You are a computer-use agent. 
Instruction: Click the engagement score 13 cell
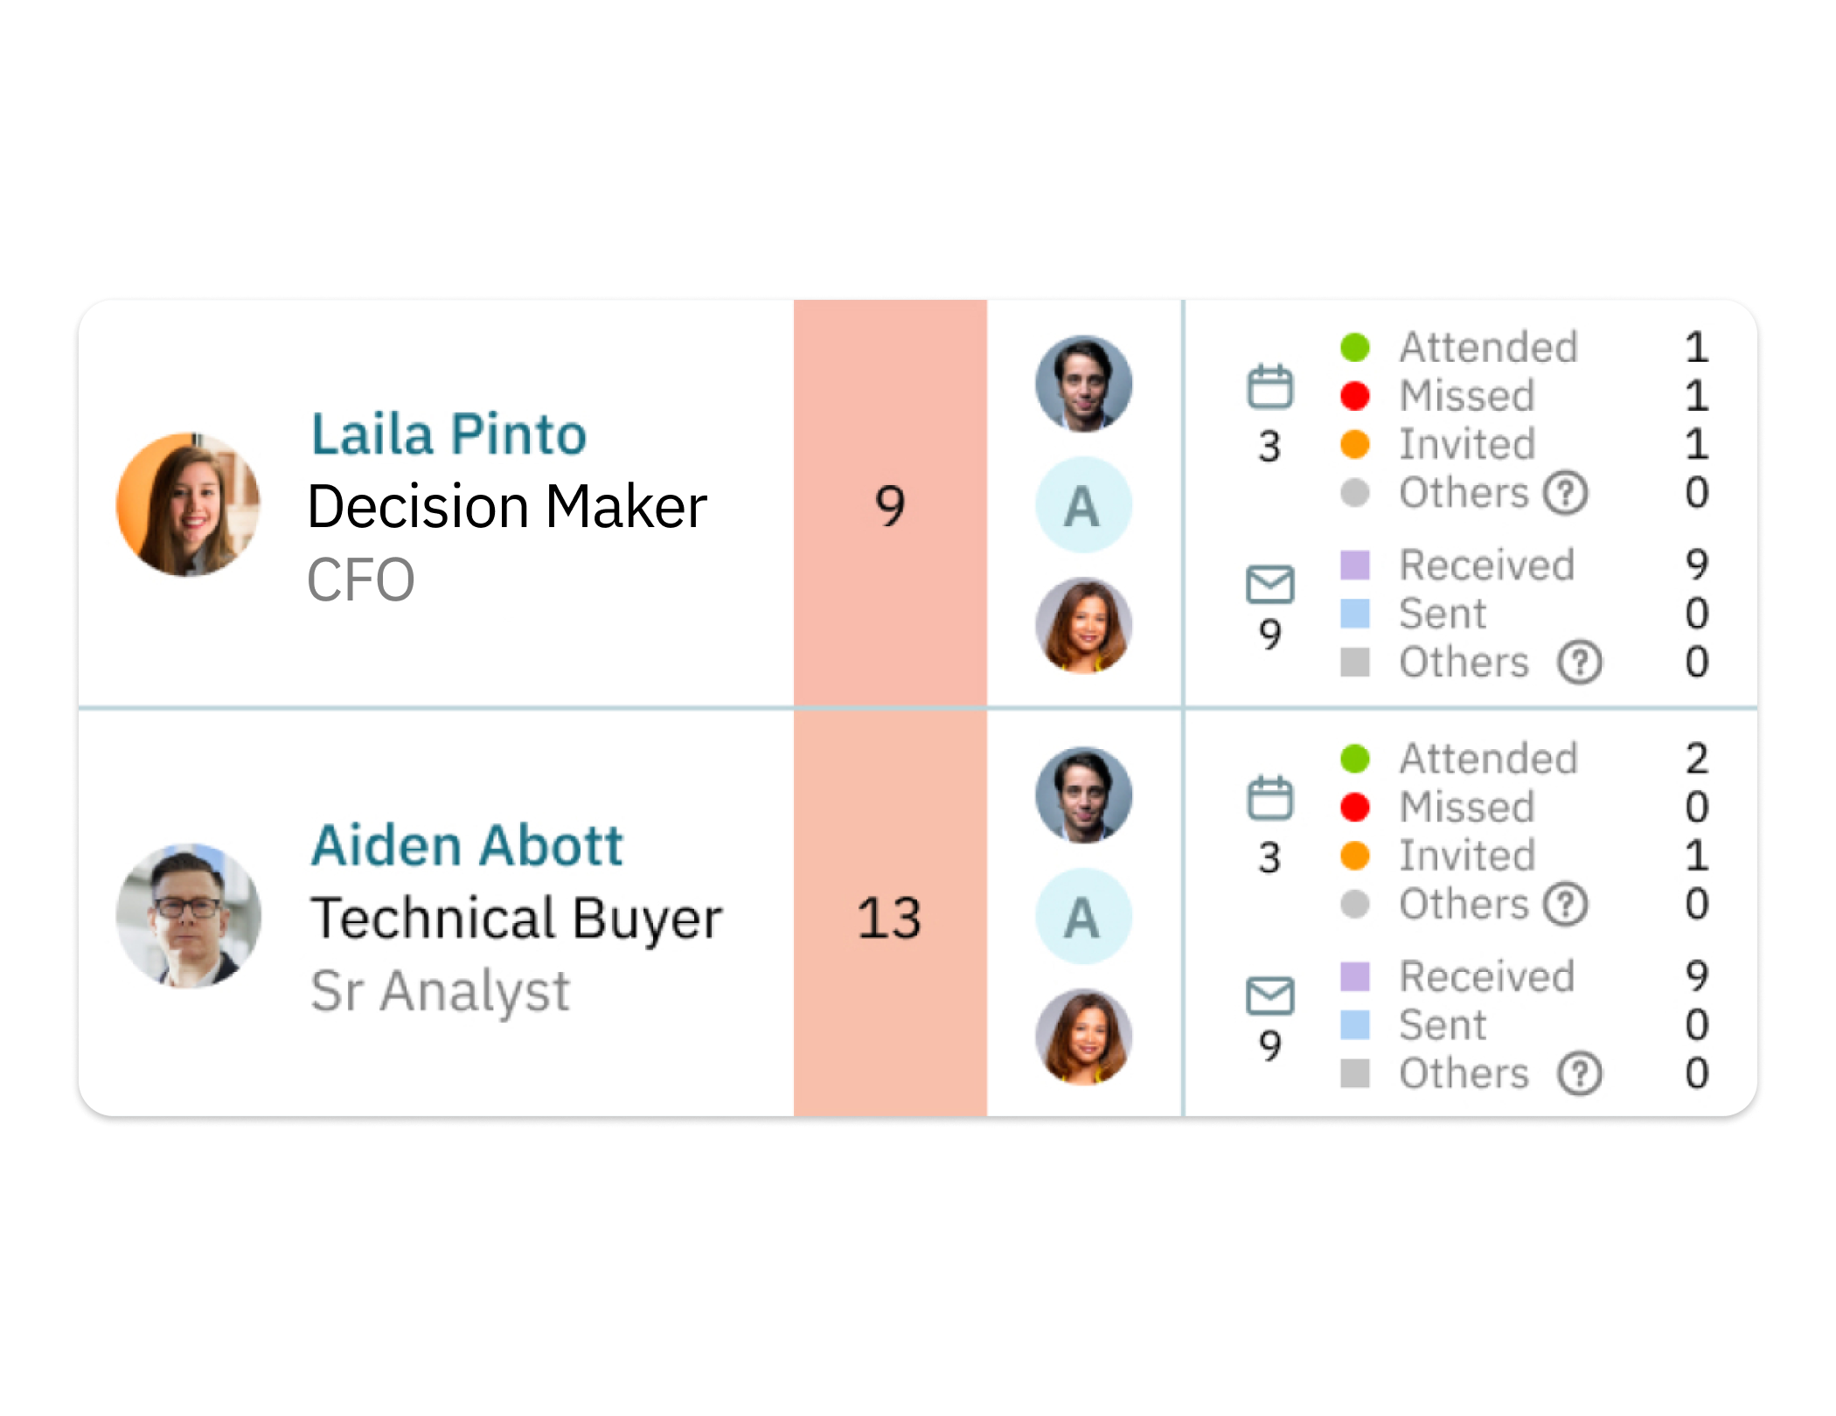pos(890,917)
